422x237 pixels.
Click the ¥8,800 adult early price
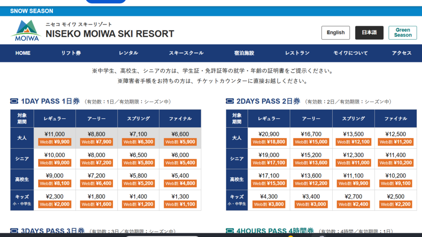click(x=96, y=134)
